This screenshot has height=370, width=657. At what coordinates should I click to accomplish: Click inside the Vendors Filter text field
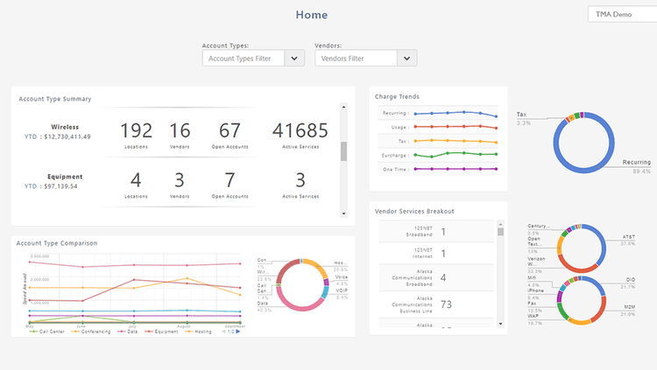pyautogui.click(x=355, y=59)
